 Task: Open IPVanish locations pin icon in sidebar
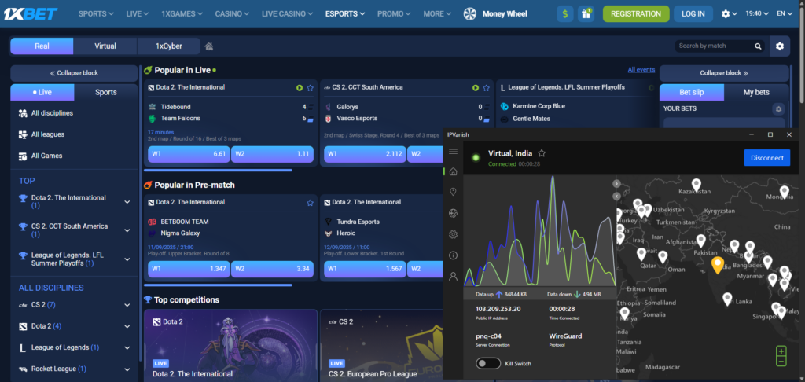coord(453,192)
